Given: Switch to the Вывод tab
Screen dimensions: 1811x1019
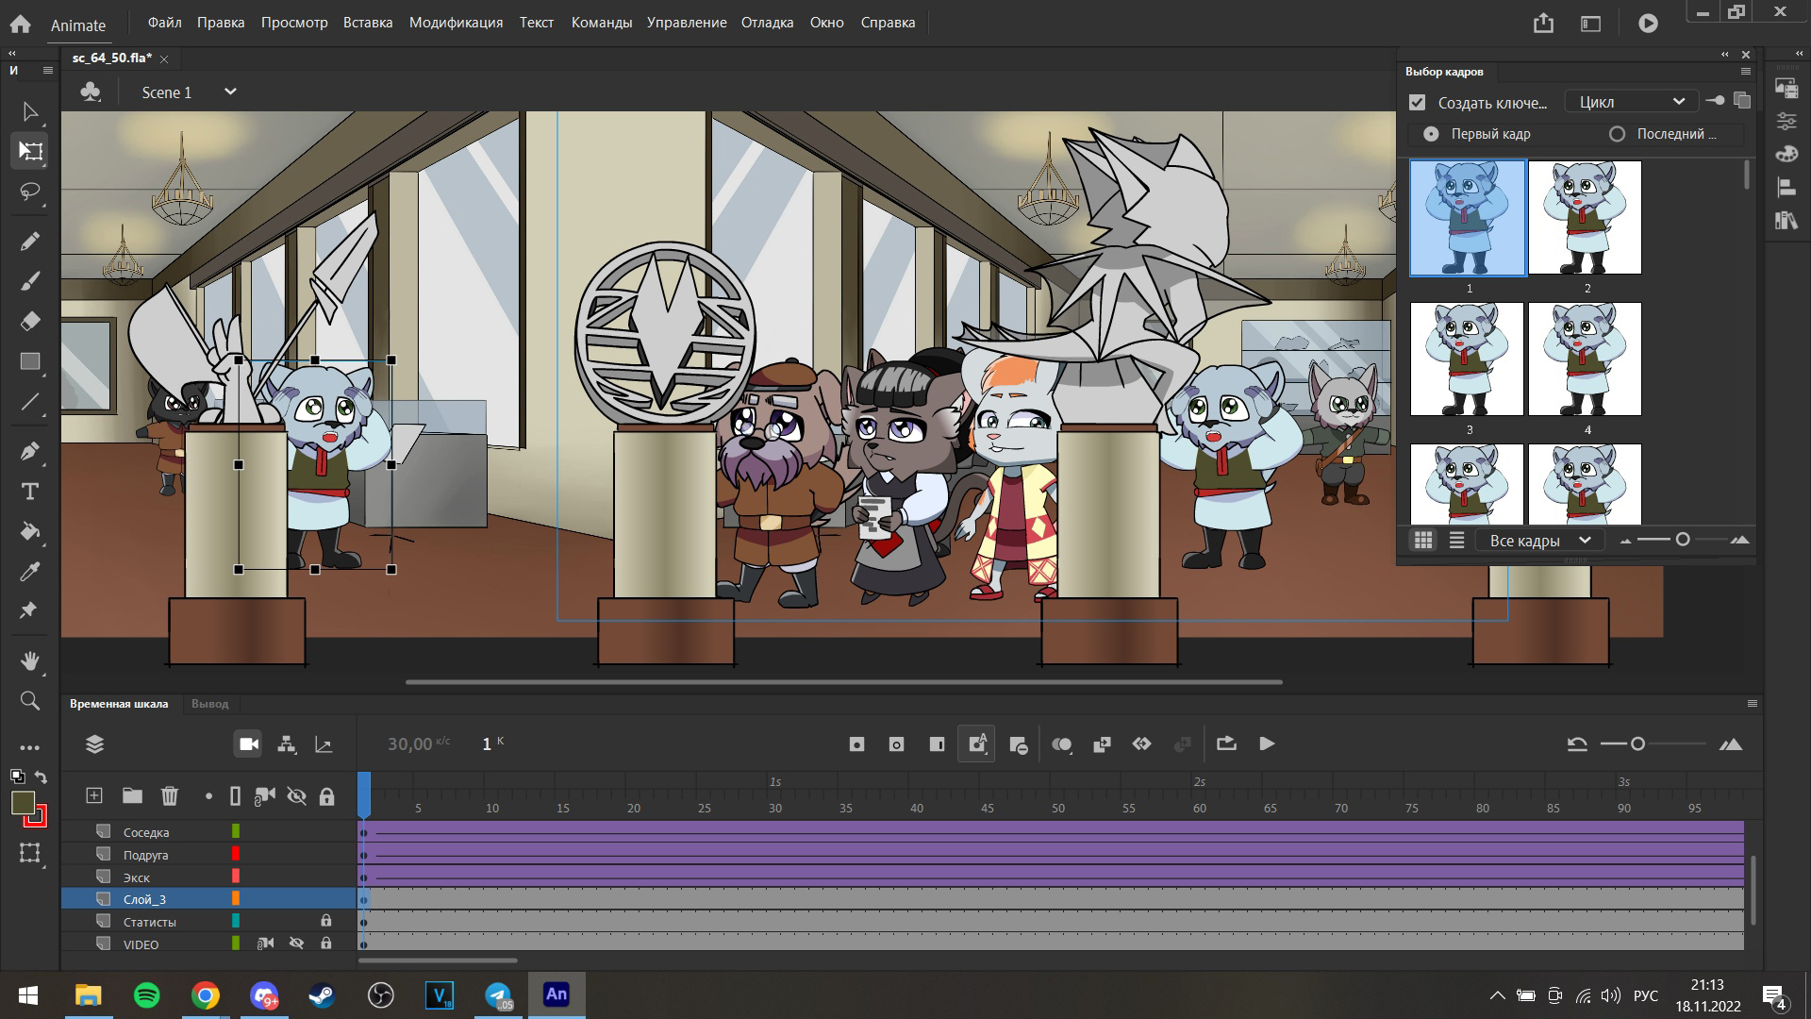Looking at the screenshot, I should [x=209, y=704].
